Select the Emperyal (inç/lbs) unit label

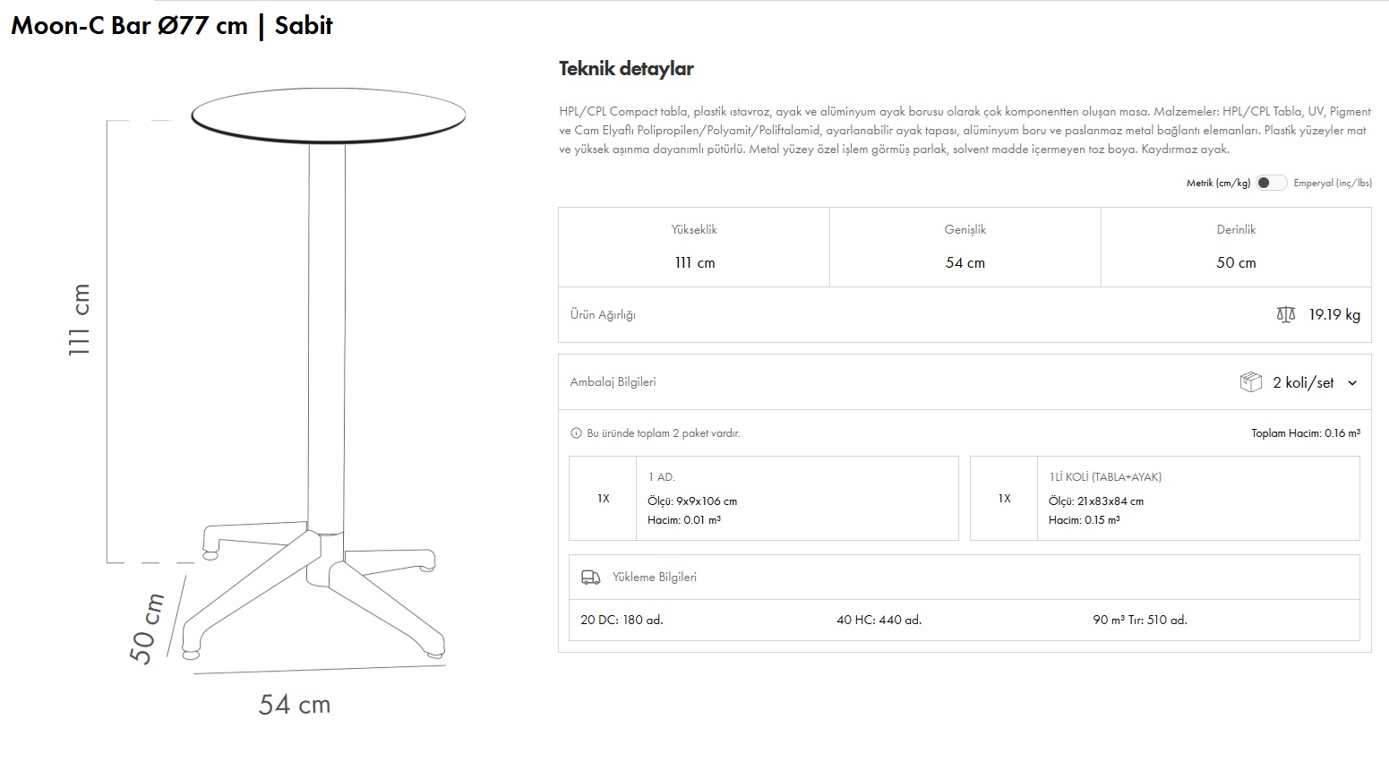pyautogui.click(x=1332, y=184)
